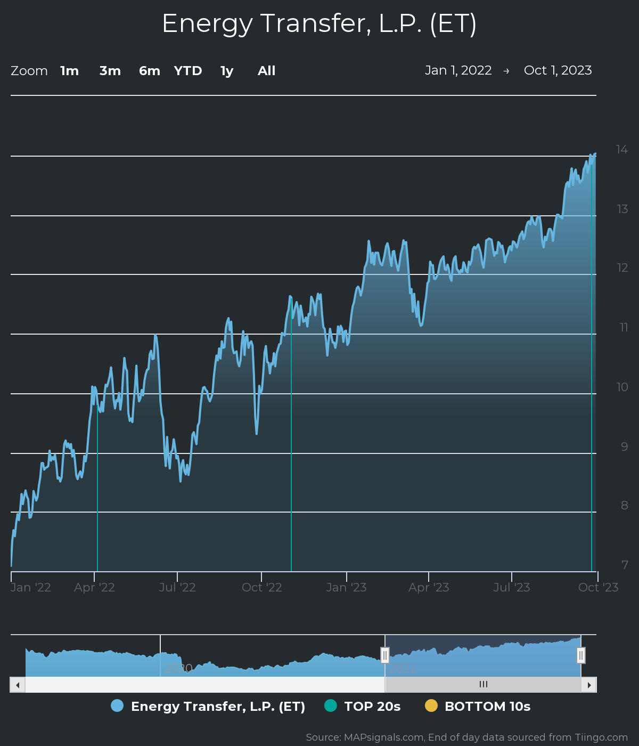Click the blue Energy Transfer legend marker
This screenshot has width=639, height=746.
click(117, 706)
